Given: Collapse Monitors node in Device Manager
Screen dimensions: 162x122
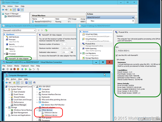Looking at the screenshot, I should tap(37, 102).
